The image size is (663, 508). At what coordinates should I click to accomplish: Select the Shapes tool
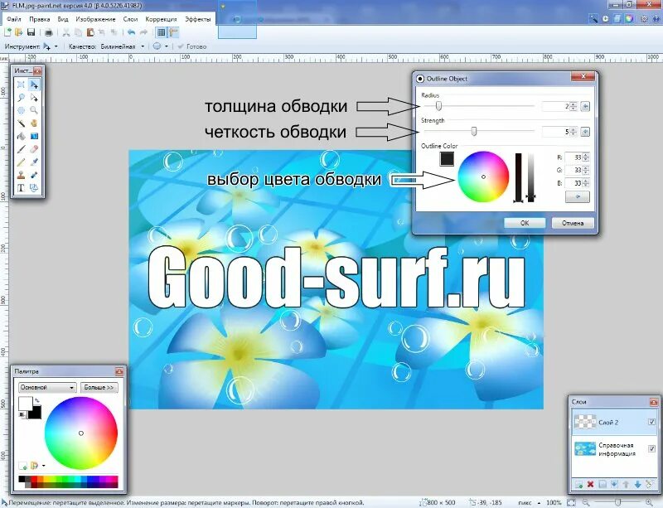(x=34, y=188)
